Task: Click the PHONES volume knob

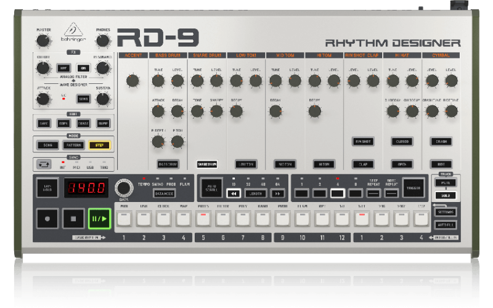Action: 103,41
